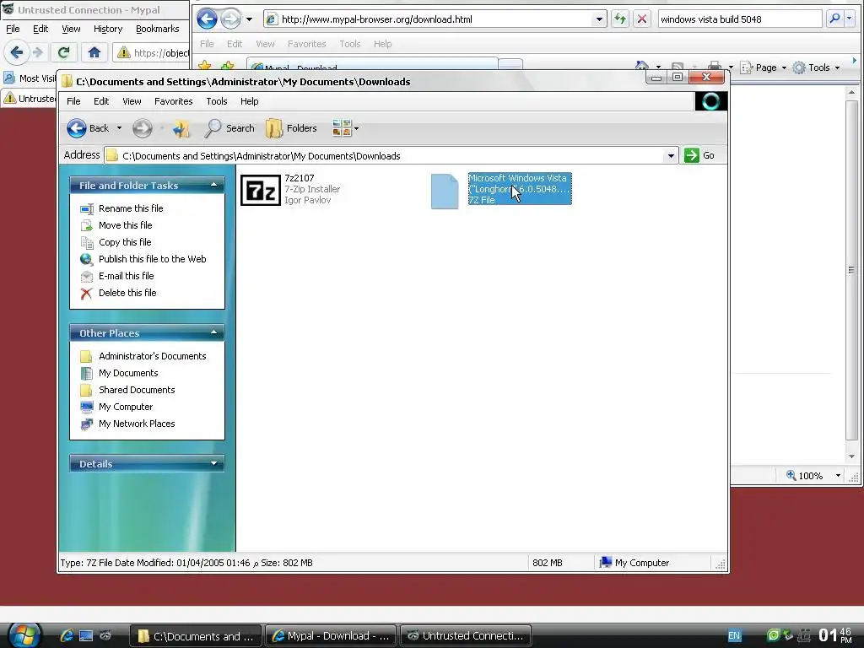Open Shared Documents in Other Places
864x648 pixels.
click(137, 390)
